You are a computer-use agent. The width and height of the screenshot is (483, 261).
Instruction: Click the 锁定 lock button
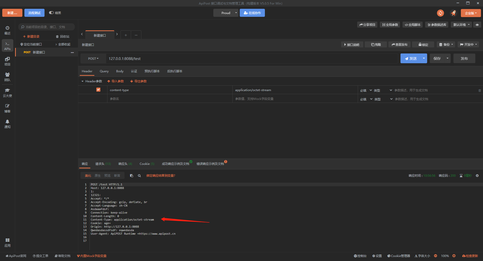[423, 44]
